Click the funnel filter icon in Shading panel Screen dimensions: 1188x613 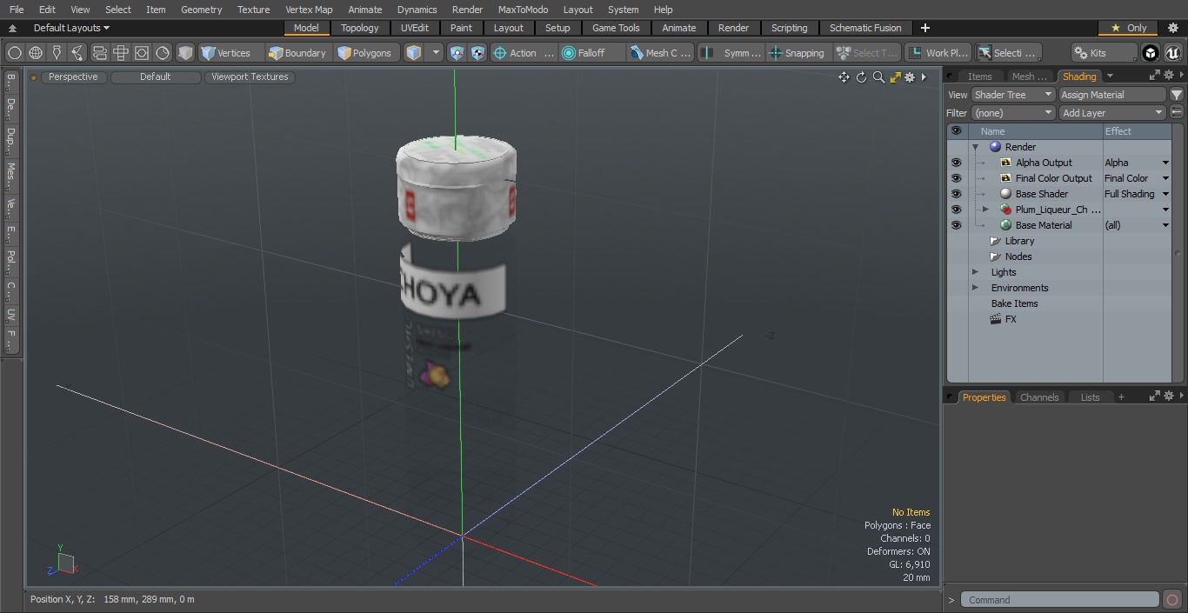point(1176,95)
